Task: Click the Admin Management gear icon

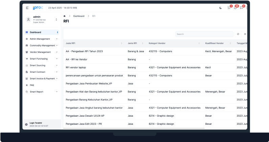Action: pos(27,39)
